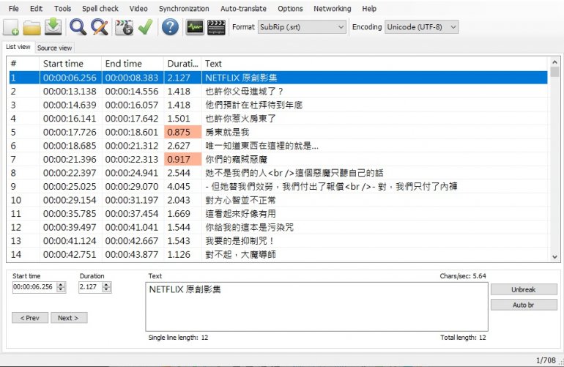Image resolution: width=564 pixels, height=367 pixels.
Task: Click the Start time input field
Action: (34, 287)
